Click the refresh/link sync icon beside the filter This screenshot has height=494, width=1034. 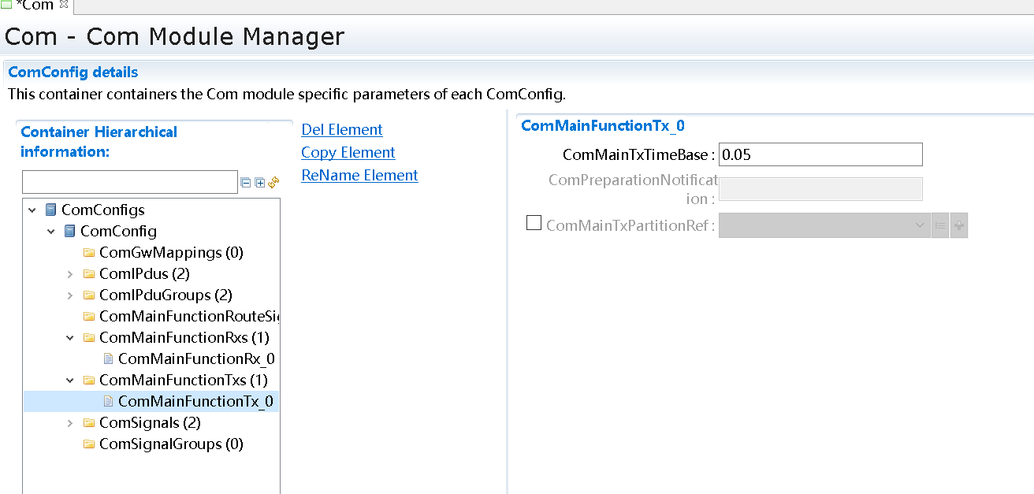273,183
